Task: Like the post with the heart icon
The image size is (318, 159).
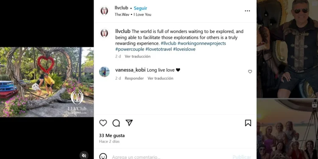Action: tap(103, 123)
